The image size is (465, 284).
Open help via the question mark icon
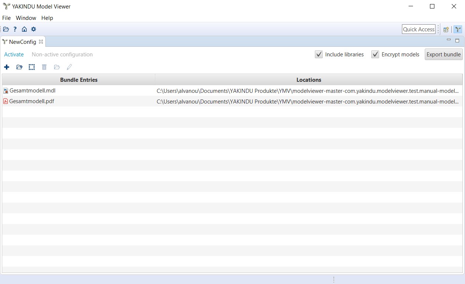pyautogui.click(x=15, y=29)
